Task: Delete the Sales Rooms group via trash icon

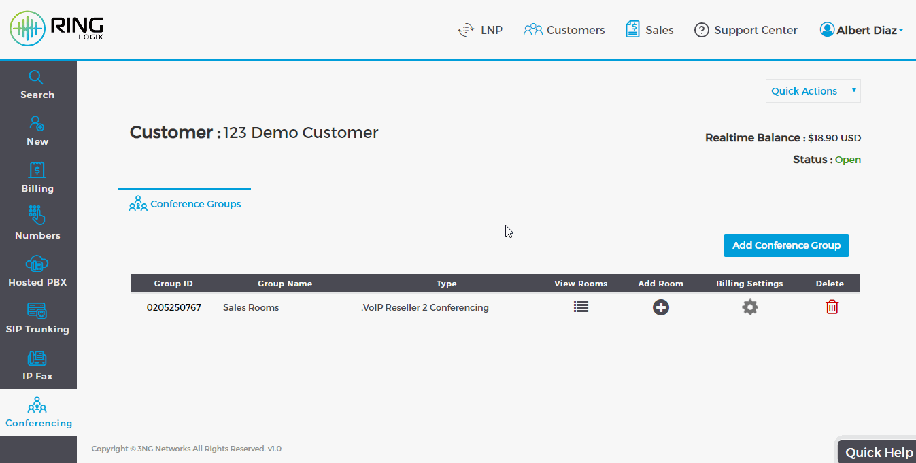Action: (832, 307)
